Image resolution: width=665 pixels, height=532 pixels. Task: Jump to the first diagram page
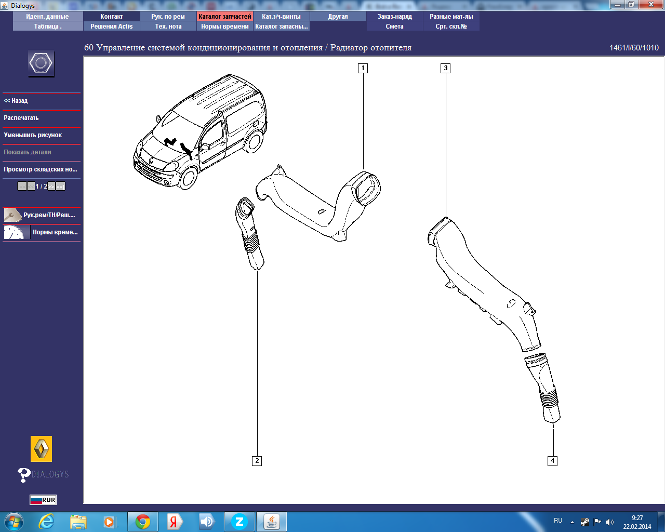22,186
